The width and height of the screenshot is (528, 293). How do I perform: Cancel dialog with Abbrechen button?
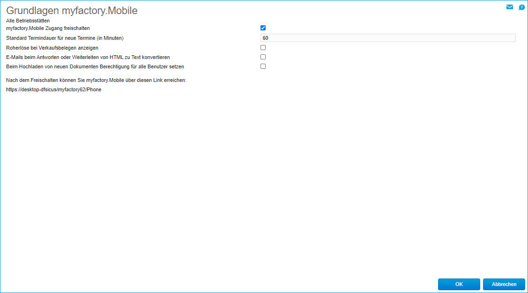point(504,284)
